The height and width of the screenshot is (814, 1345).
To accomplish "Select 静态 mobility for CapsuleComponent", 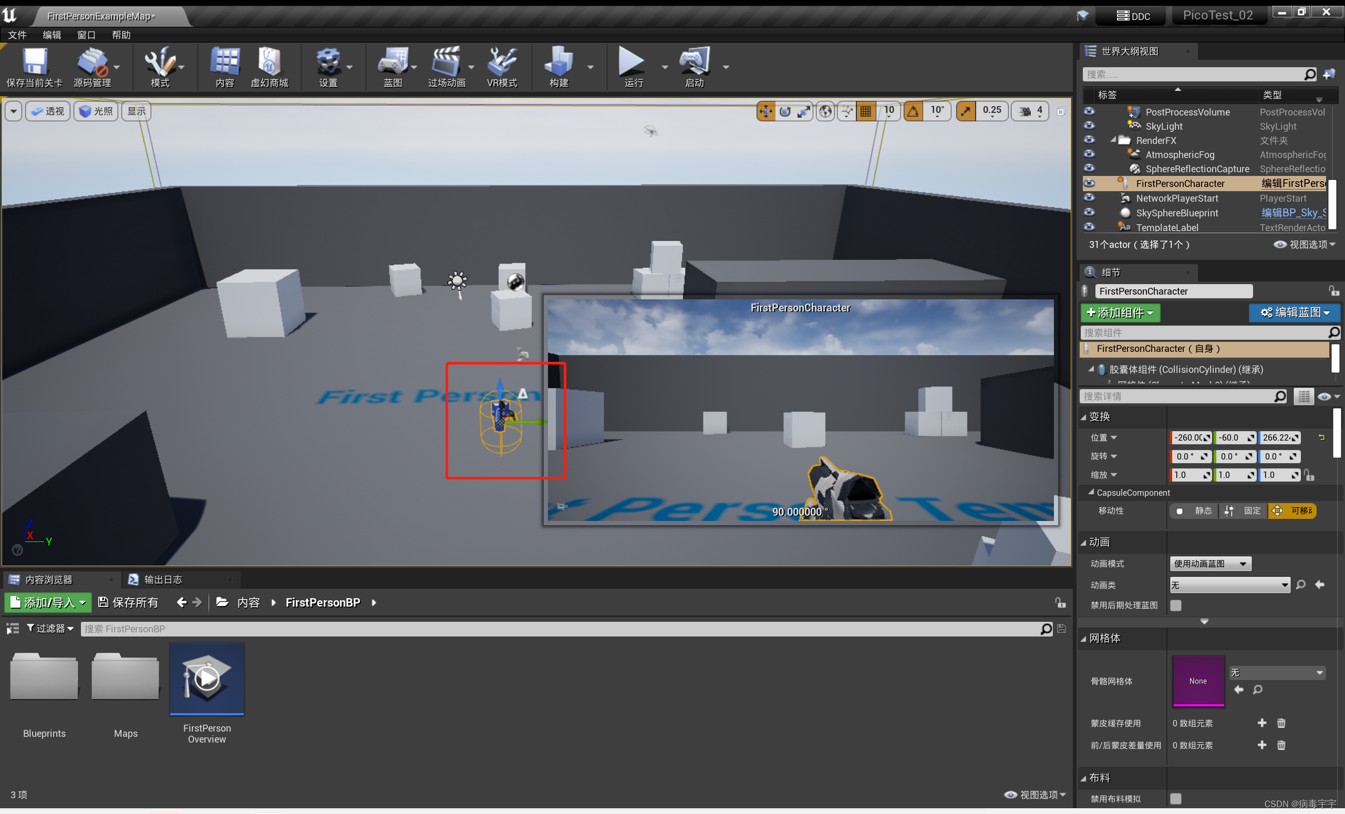I will 1193,510.
